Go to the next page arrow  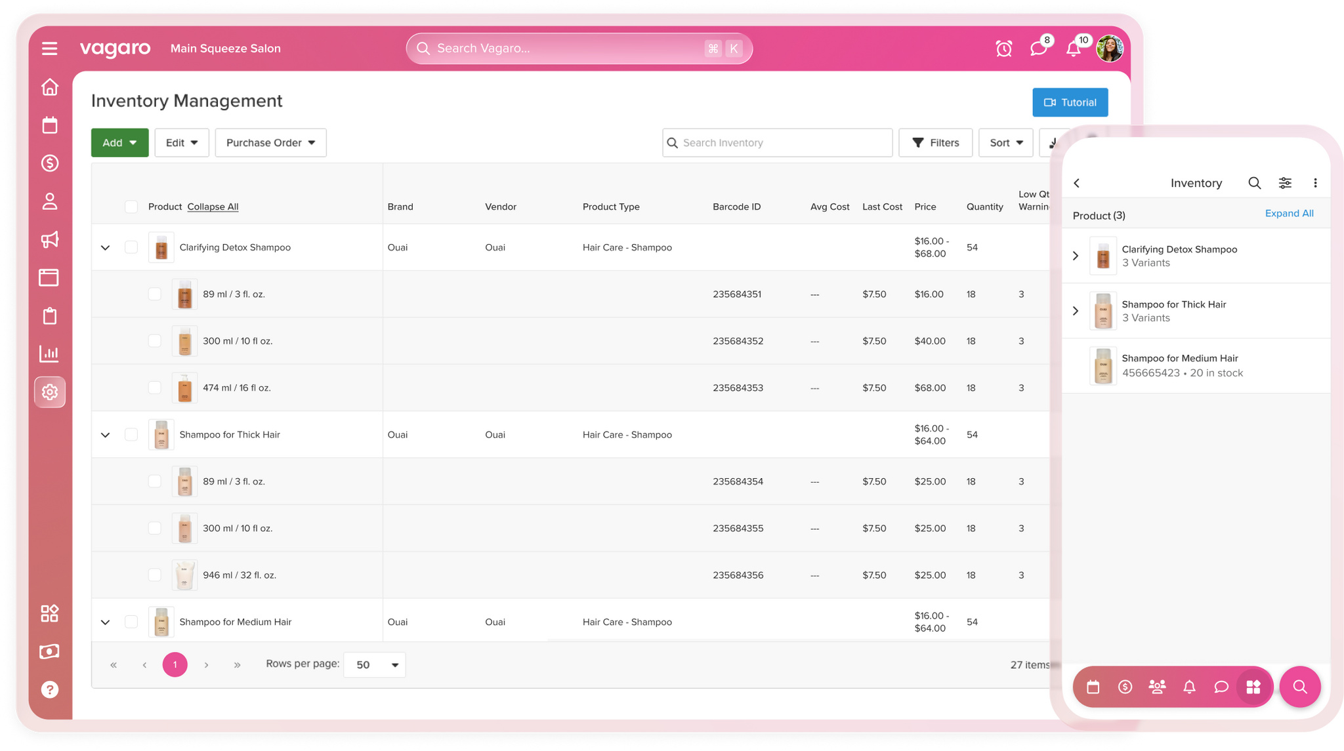[x=206, y=665]
